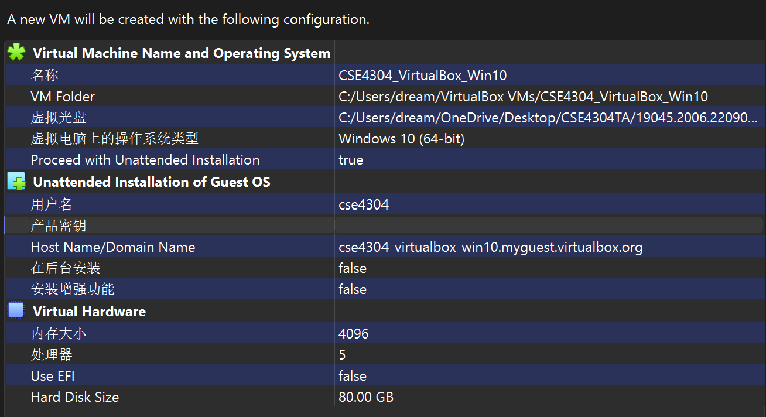The width and height of the screenshot is (766, 417).
Task: Select the Hard Disk Size 80.00 GB value
Action: (x=365, y=397)
